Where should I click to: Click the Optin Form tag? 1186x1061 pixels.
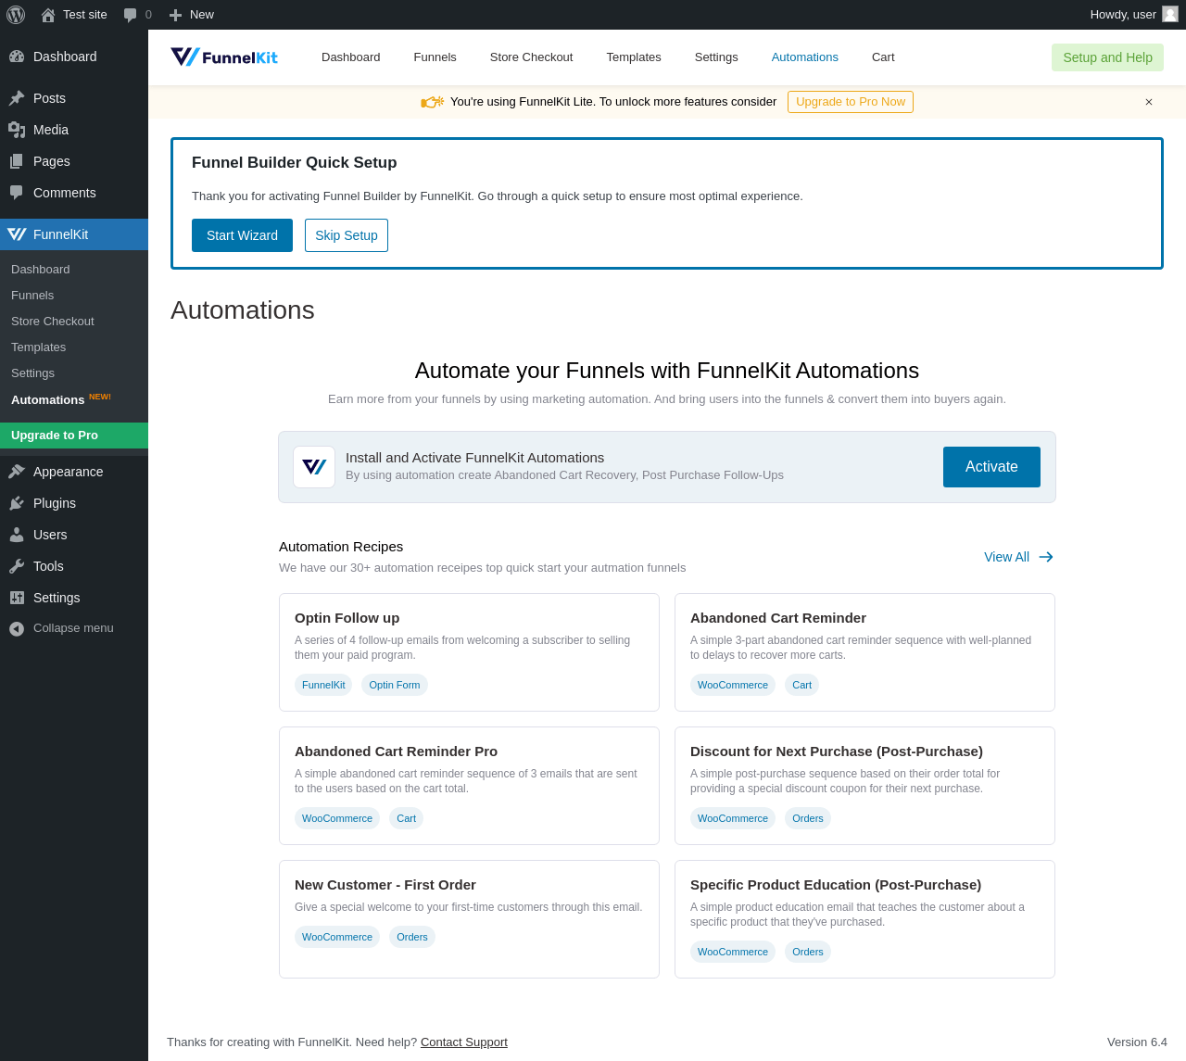(x=395, y=685)
